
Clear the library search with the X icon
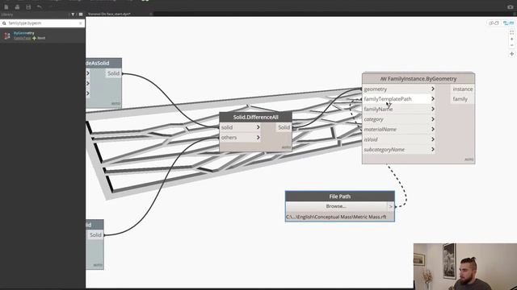[81, 23]
